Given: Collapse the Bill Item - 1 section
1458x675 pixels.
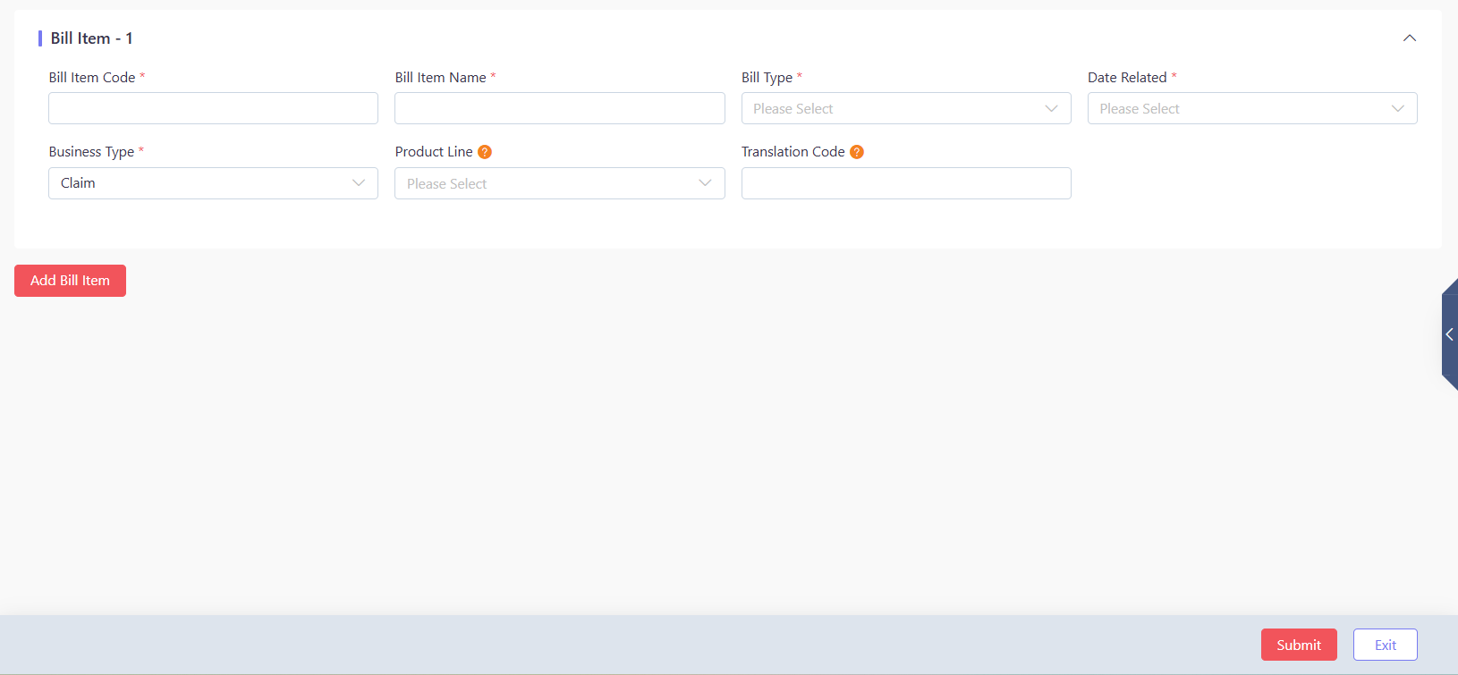Looking at the screenshot, I should (1410, 38).
